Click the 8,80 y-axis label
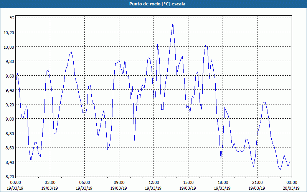This screenshot has height=192, width=307. click(10, 133)
